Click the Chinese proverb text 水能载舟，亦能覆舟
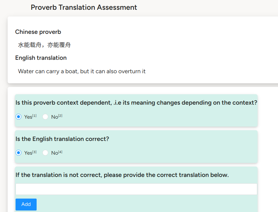The height and width of the screenshot is (212, 278). (44, 45)
